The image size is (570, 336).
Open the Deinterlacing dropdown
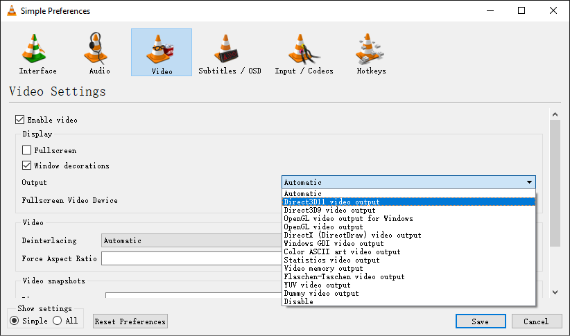pos(191,240)
